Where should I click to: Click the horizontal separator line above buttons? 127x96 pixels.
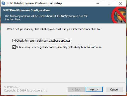coord(63,82)
